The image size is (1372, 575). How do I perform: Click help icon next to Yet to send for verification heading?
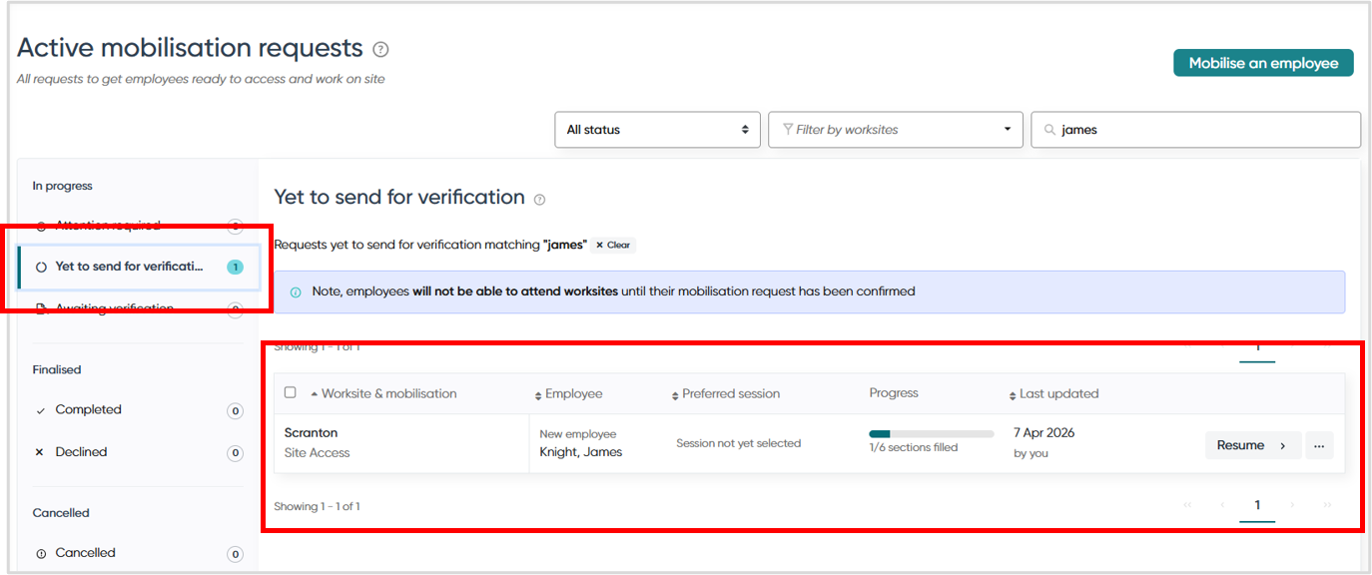point(539,200)
